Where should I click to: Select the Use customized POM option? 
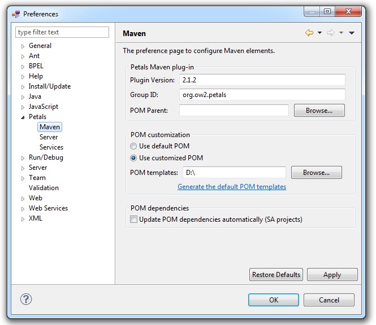[133, 158]
